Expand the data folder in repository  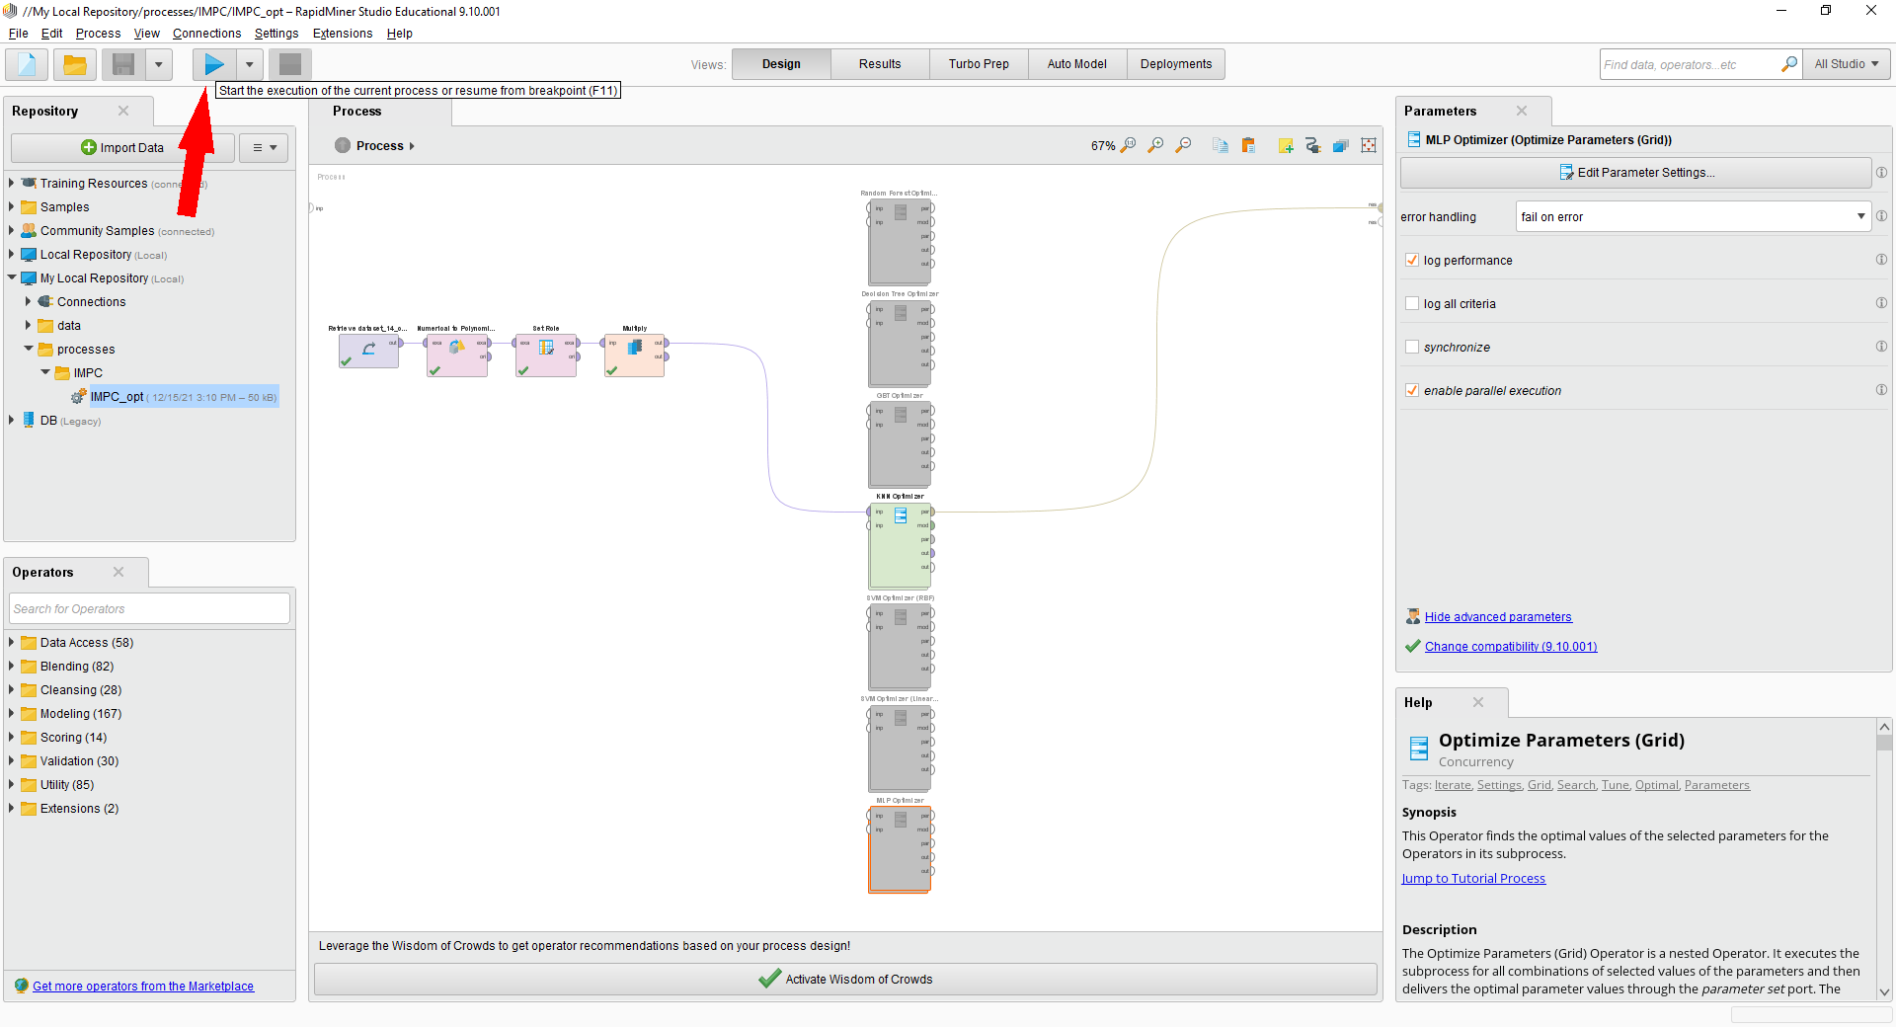[x=29, y=325]
